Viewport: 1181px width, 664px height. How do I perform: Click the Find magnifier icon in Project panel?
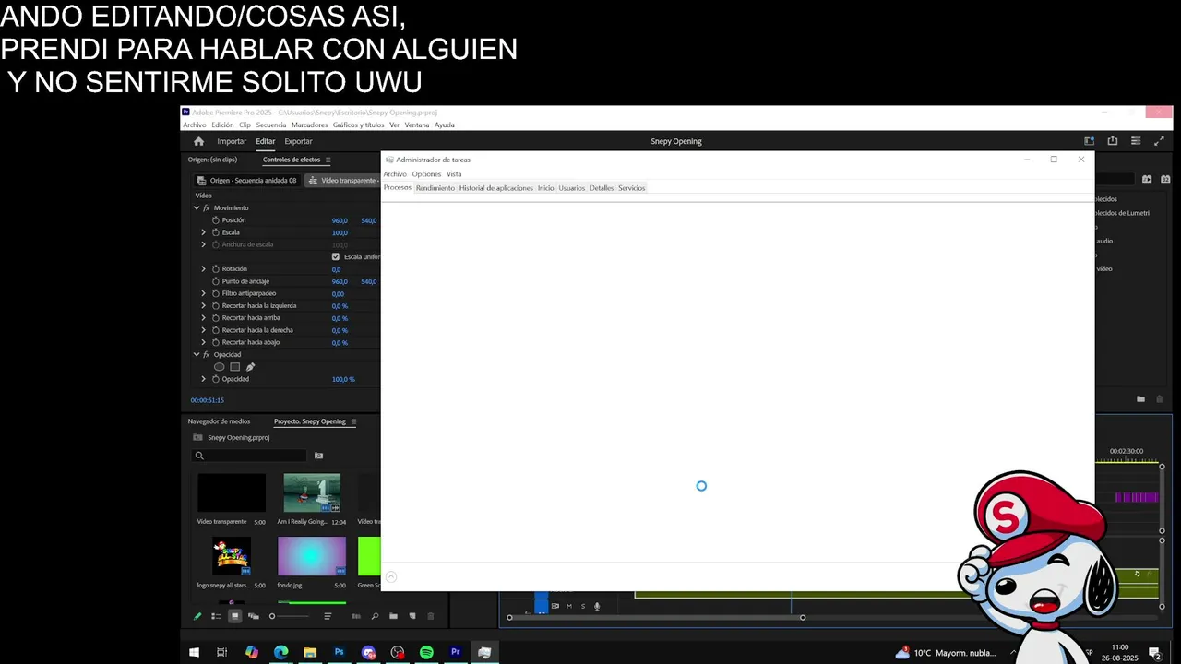tap(375, 616)
